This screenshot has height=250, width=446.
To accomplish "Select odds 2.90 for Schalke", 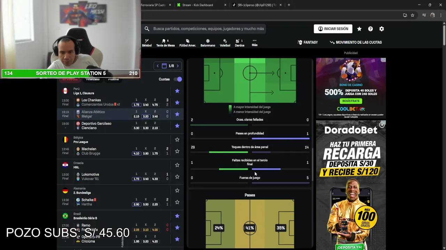I will pos(136,204).
